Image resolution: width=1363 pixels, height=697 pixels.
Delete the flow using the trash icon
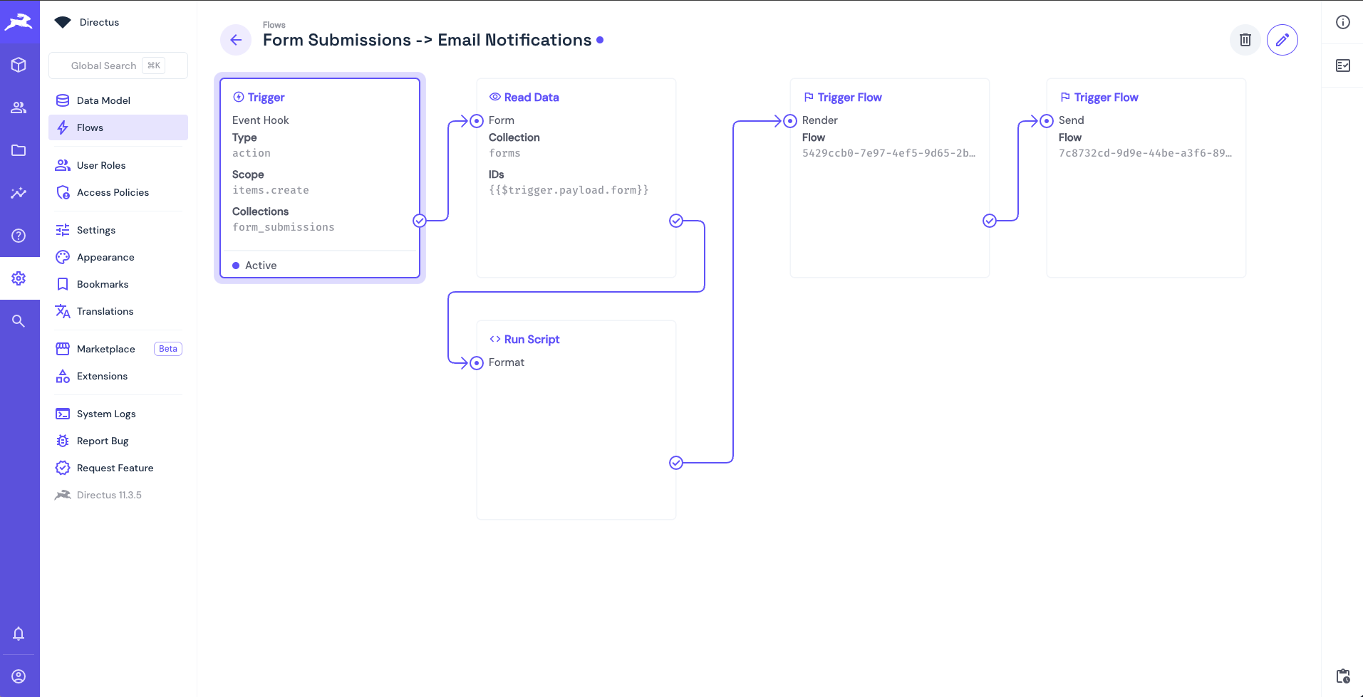click(1245, 39)
